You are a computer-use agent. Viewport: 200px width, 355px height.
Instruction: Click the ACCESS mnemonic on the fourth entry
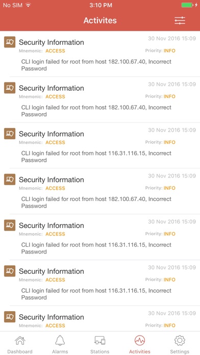tap(55, 188)
